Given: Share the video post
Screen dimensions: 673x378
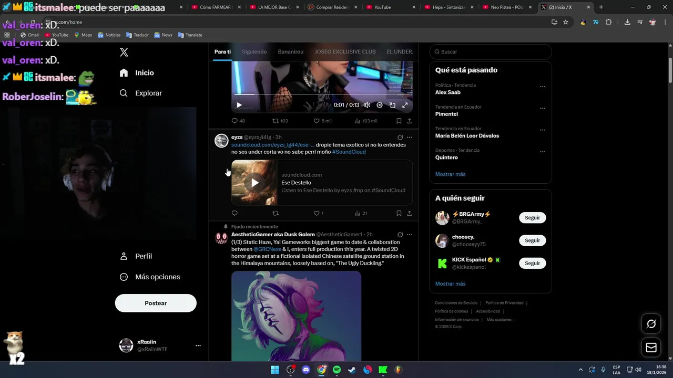Looking at the screenshot, I should coord(410,121).
